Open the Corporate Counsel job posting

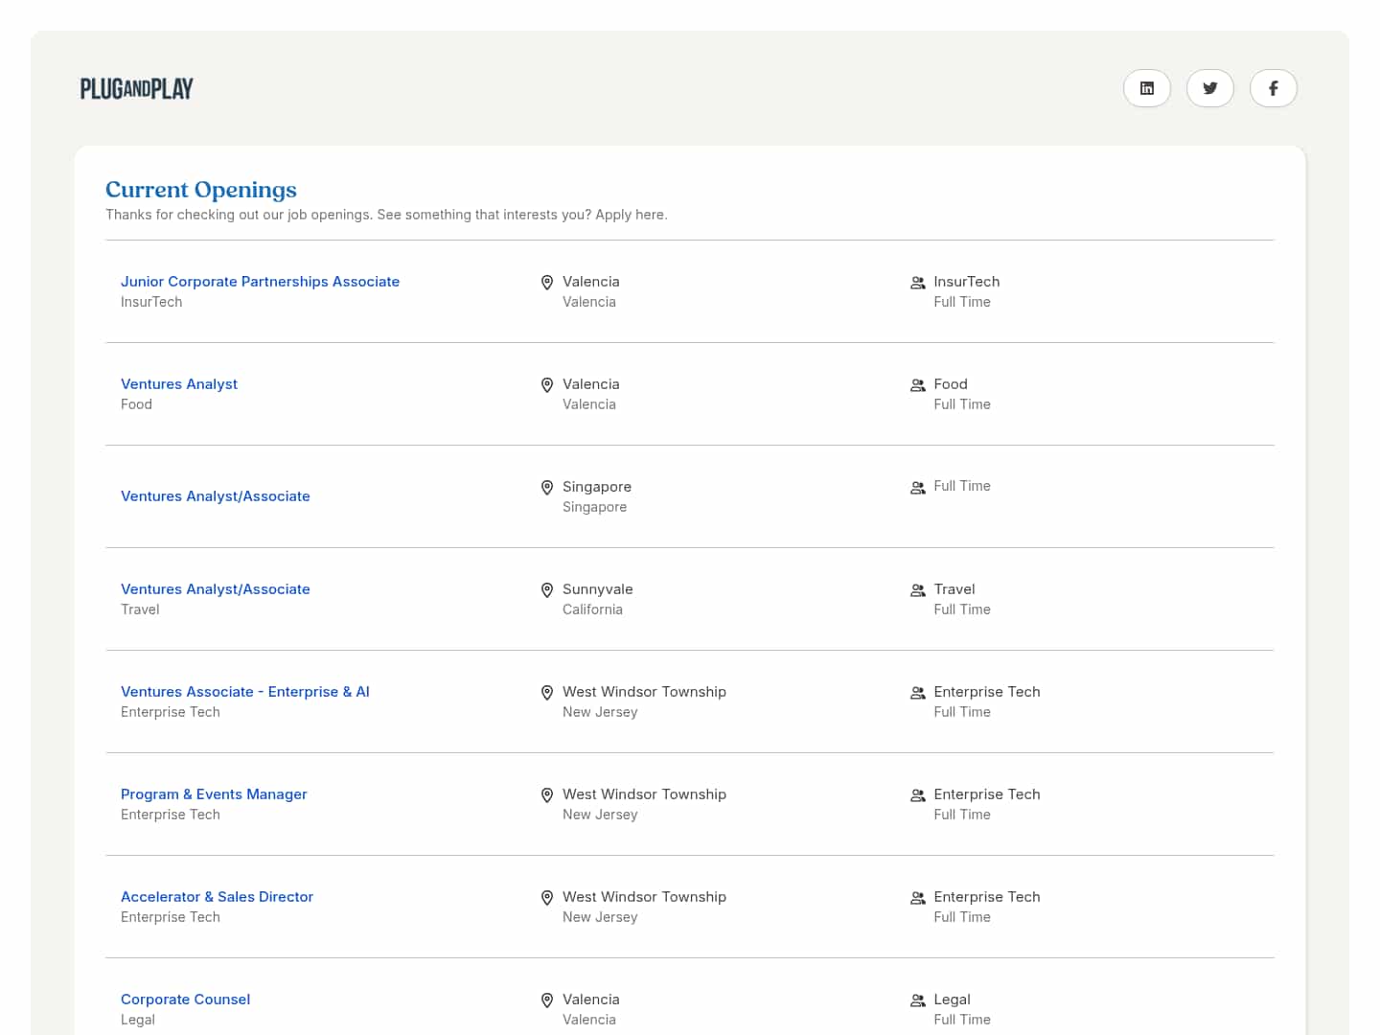(185, 1000)
